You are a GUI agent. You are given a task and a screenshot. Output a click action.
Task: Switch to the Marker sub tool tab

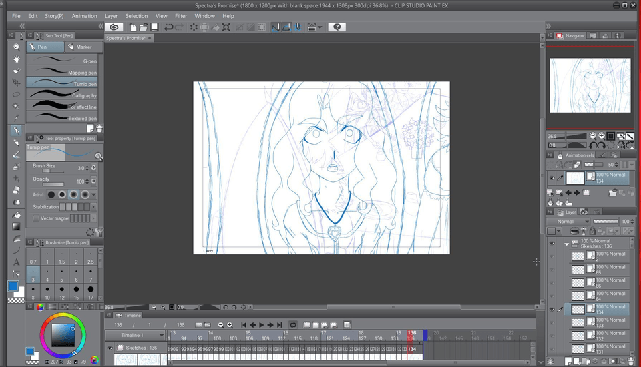click(81, 47)
